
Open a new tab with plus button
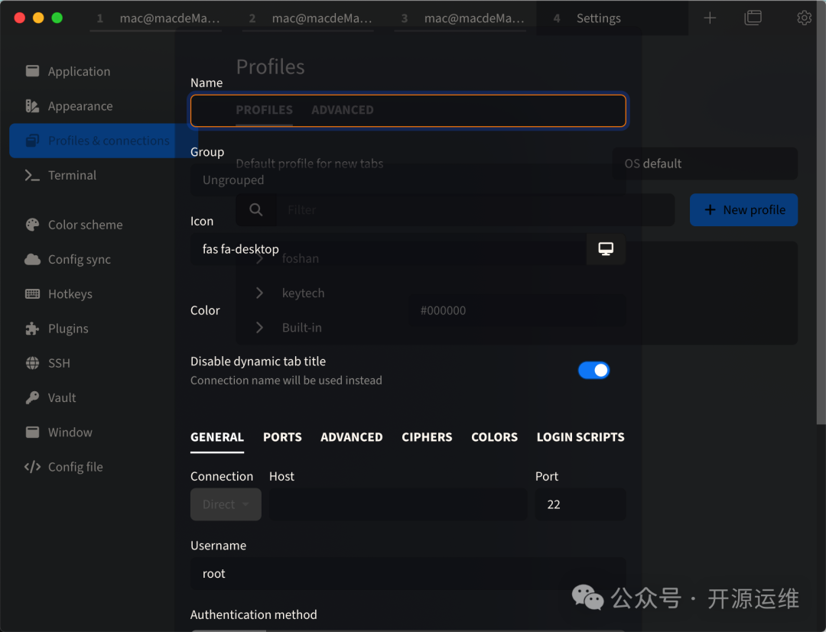(x=710, y=18)
